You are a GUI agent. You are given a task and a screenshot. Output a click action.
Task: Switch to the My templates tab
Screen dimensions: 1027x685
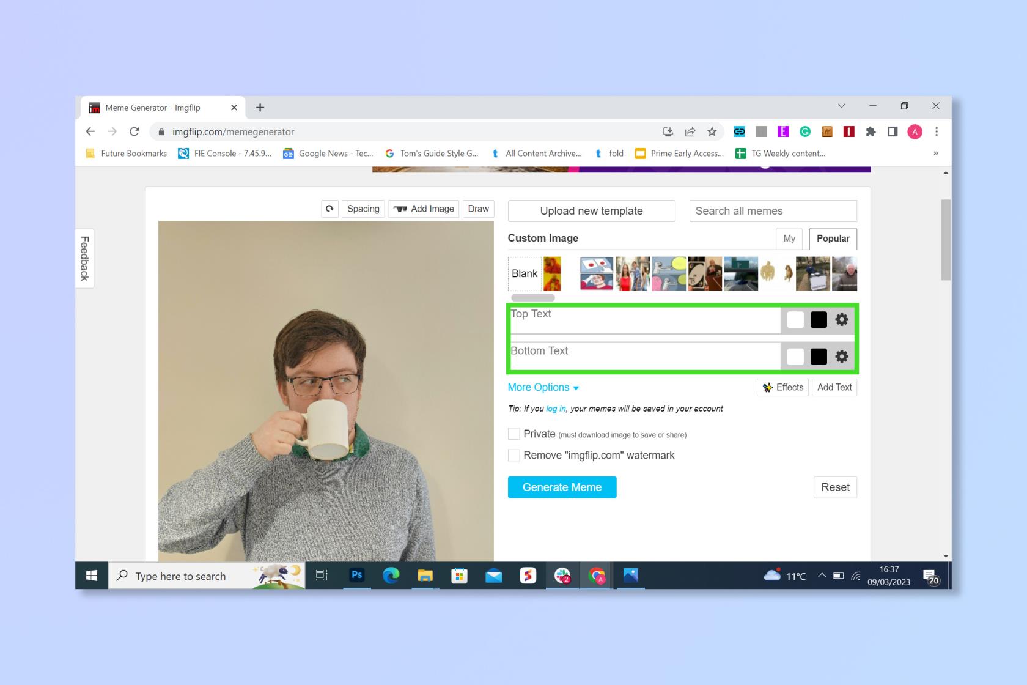tap(789, 239)
